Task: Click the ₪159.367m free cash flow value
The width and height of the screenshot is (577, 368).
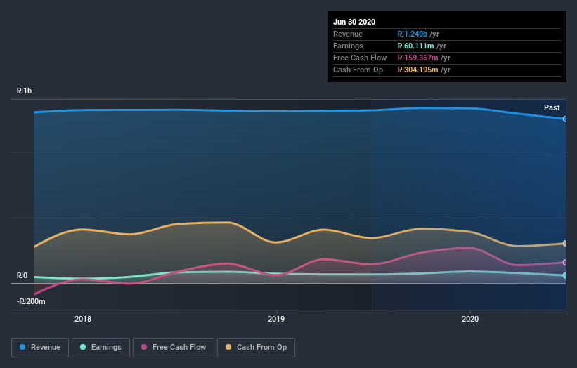Action: tap(418, 58)
